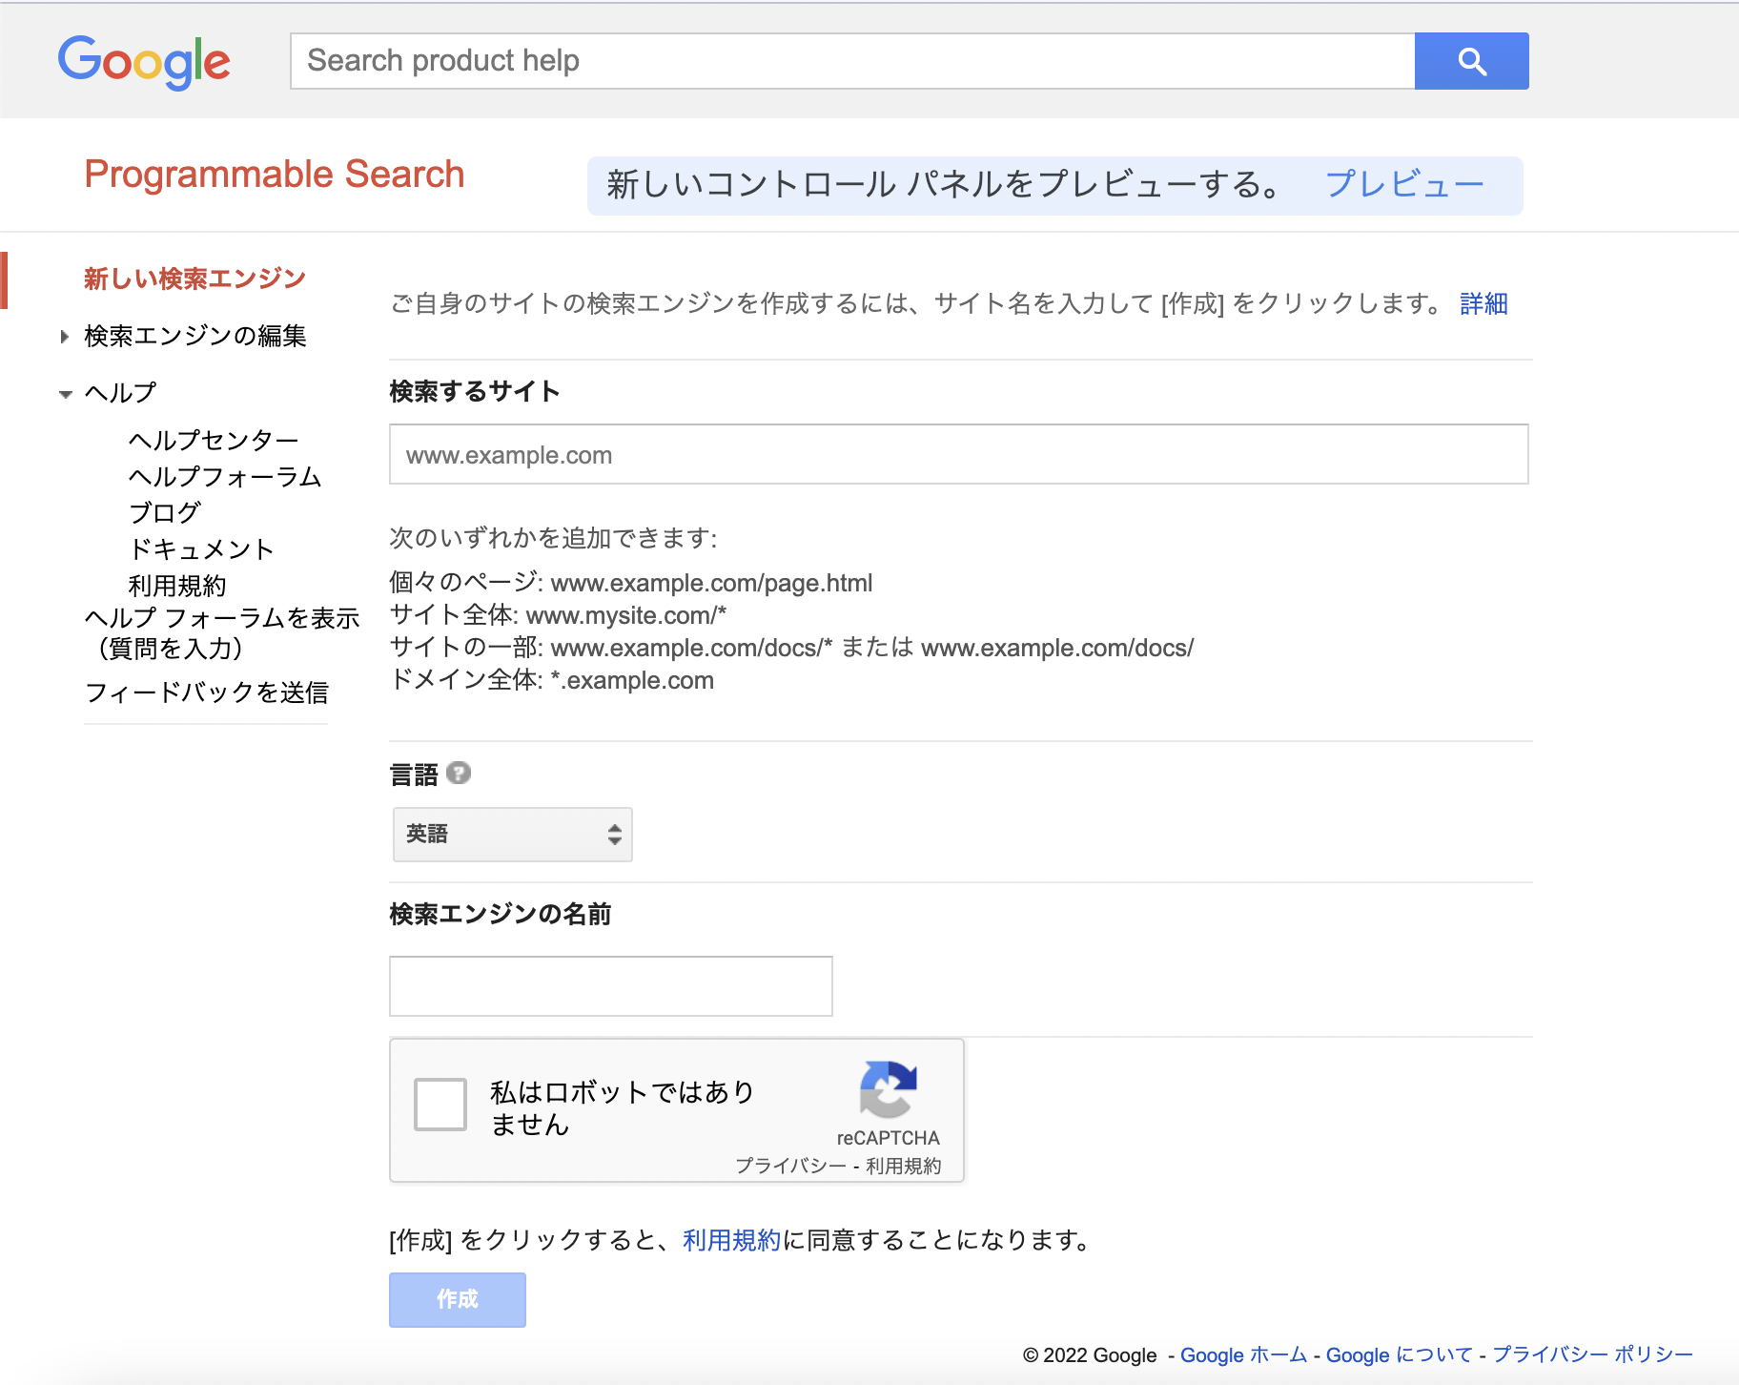Select 新しい検索エンジン in sidebar

[194, 279]
